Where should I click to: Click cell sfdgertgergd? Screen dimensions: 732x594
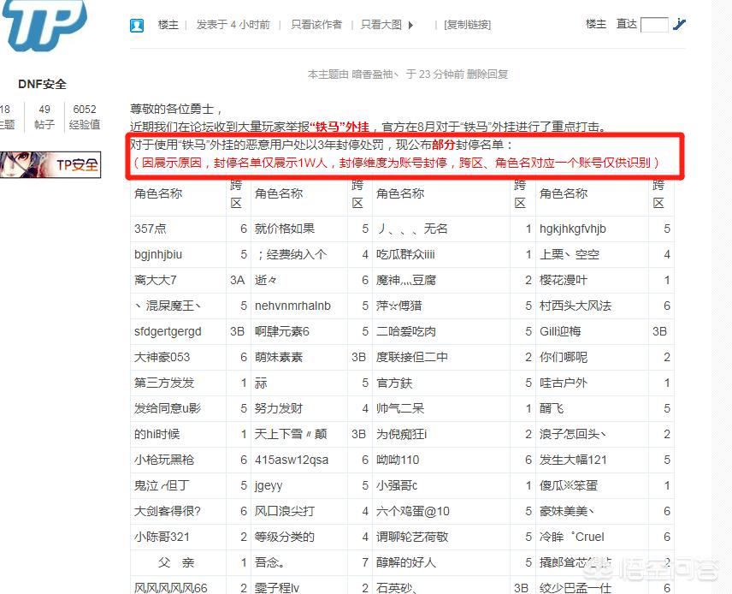tap(168, 331)
